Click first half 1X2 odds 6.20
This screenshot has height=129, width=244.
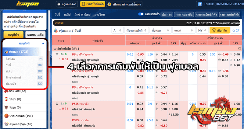(237, 65)
